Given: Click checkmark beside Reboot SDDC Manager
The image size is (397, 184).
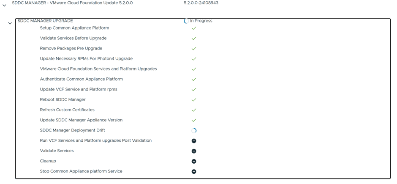Looking at the screenshot, I should [x=194, y=100].
